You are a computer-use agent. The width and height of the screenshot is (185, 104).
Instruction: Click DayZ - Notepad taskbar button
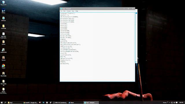click(x=91, y=103)
